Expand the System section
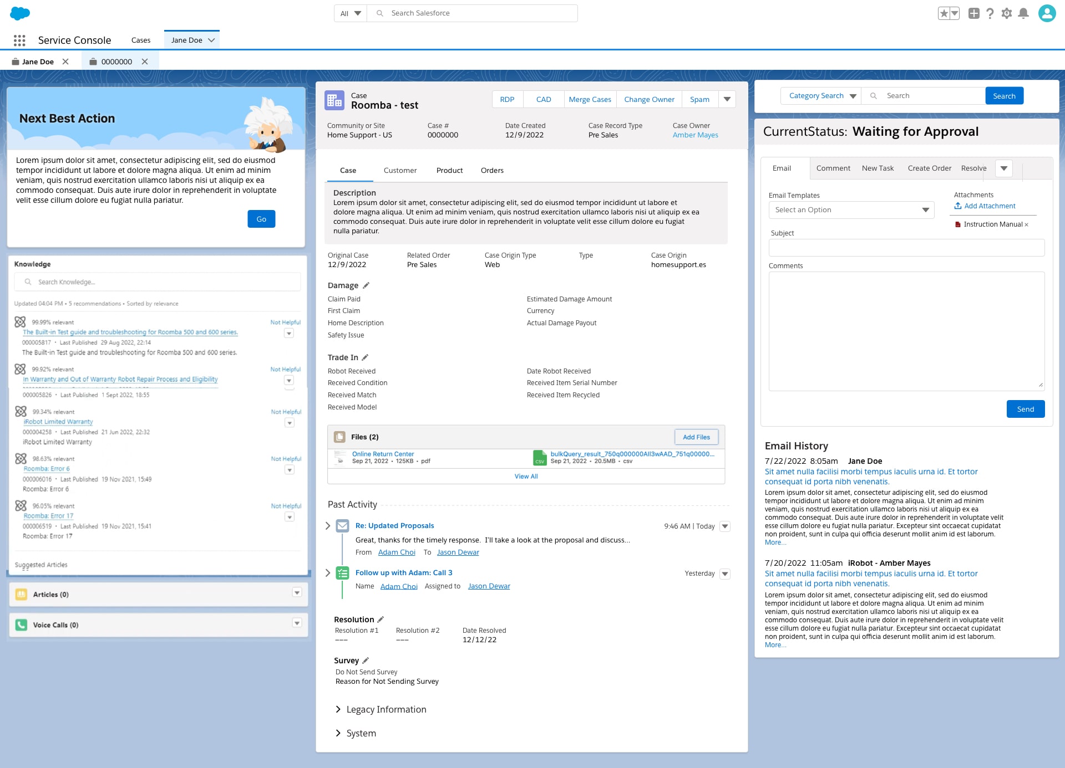 338,733
